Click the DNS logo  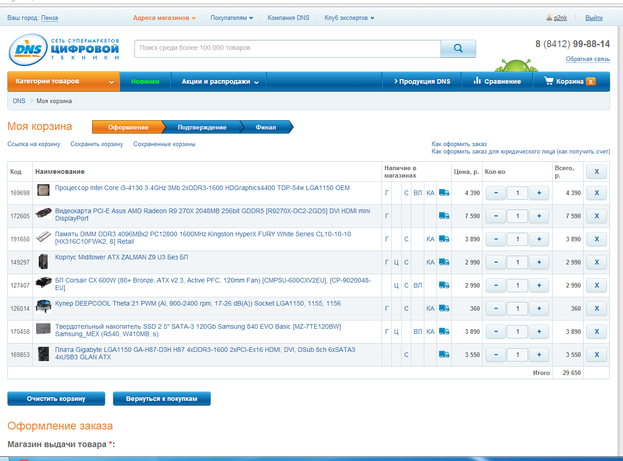pyautogui.click(x=29, y=49)
